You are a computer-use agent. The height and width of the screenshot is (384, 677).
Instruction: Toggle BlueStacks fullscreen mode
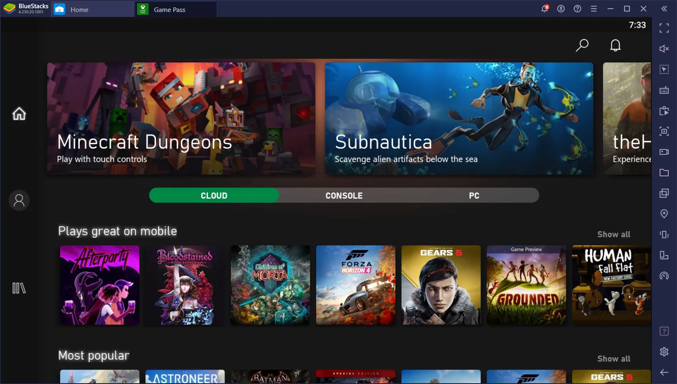pos(664,28)
